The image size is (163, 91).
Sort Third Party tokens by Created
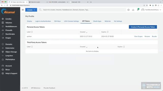click(84, 47)
